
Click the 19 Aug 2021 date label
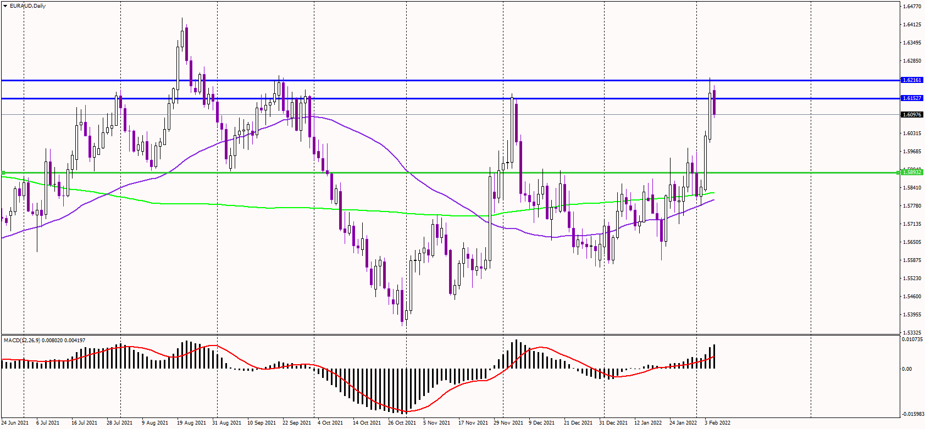pyautogui.click(x=191, y=423)
